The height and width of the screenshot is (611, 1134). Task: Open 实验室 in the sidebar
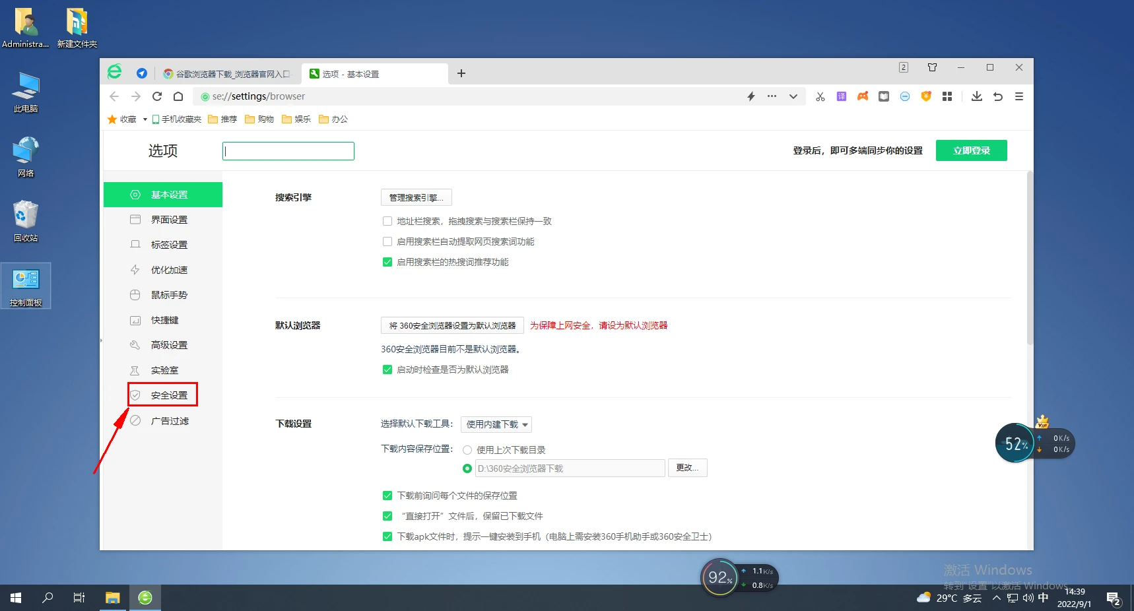tap(163, 370)
